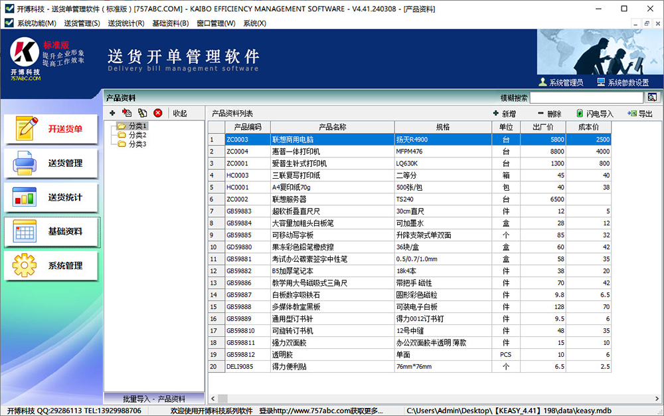Sort by the 规格 column header

(443, 127)
